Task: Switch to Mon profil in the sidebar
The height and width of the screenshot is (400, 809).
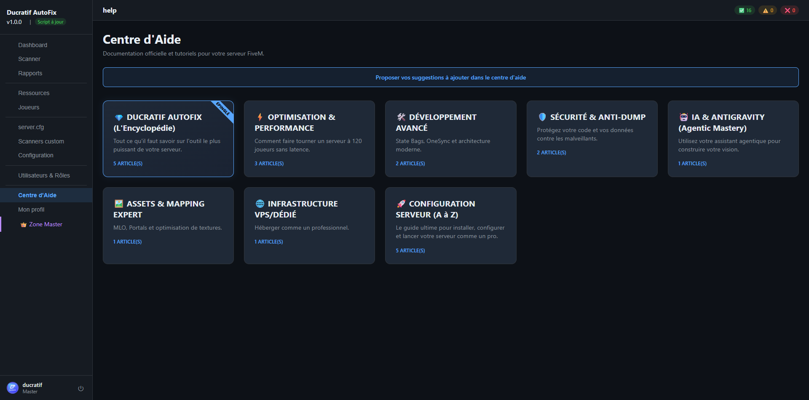Action: [31, 209]
